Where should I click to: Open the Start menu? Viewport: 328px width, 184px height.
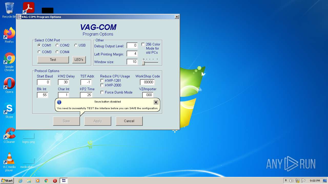7,181
